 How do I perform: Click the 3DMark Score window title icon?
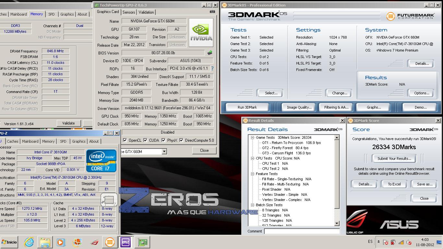pyautogui.click(x=350, y=120)
